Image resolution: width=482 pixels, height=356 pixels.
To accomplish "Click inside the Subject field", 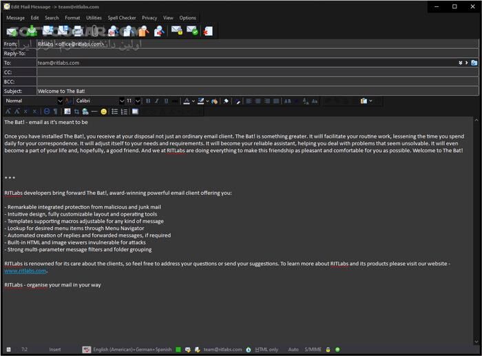I will tap(255, 91).
